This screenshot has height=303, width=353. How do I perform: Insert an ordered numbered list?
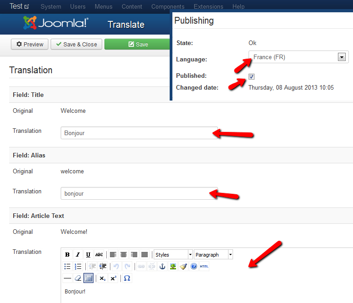click(x=78, y=267)
